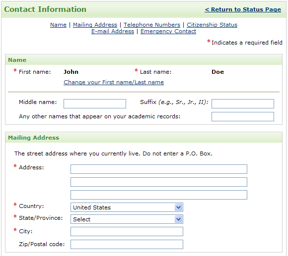Click into the Suffix input box
This screenshot has height=256, width=288.
tap(243, 103)
